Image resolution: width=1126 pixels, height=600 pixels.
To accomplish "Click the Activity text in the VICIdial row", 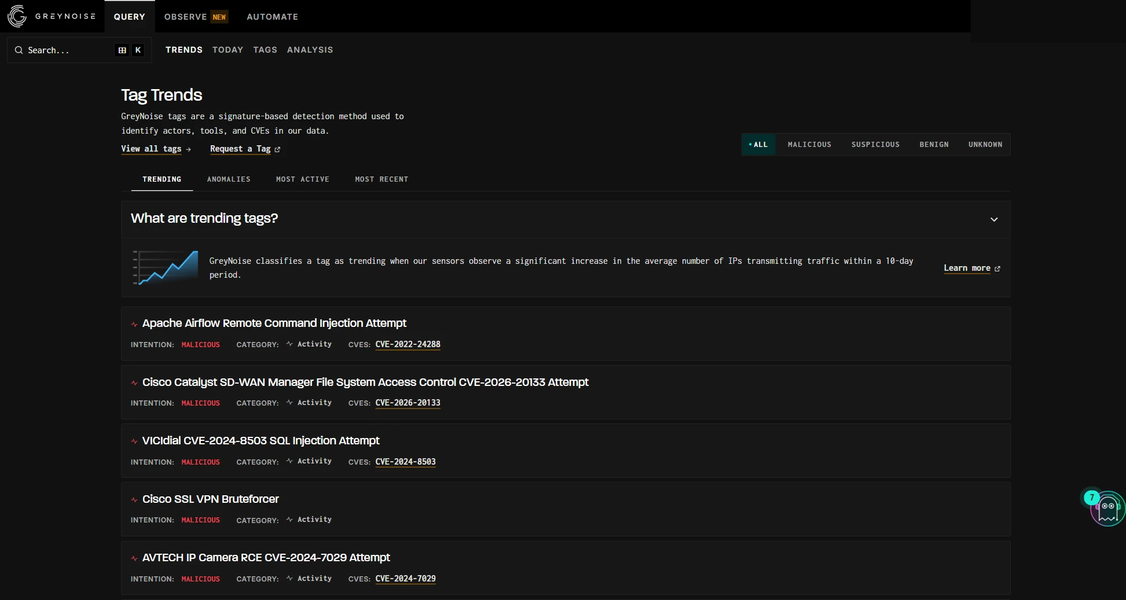I will coord(314,461).
